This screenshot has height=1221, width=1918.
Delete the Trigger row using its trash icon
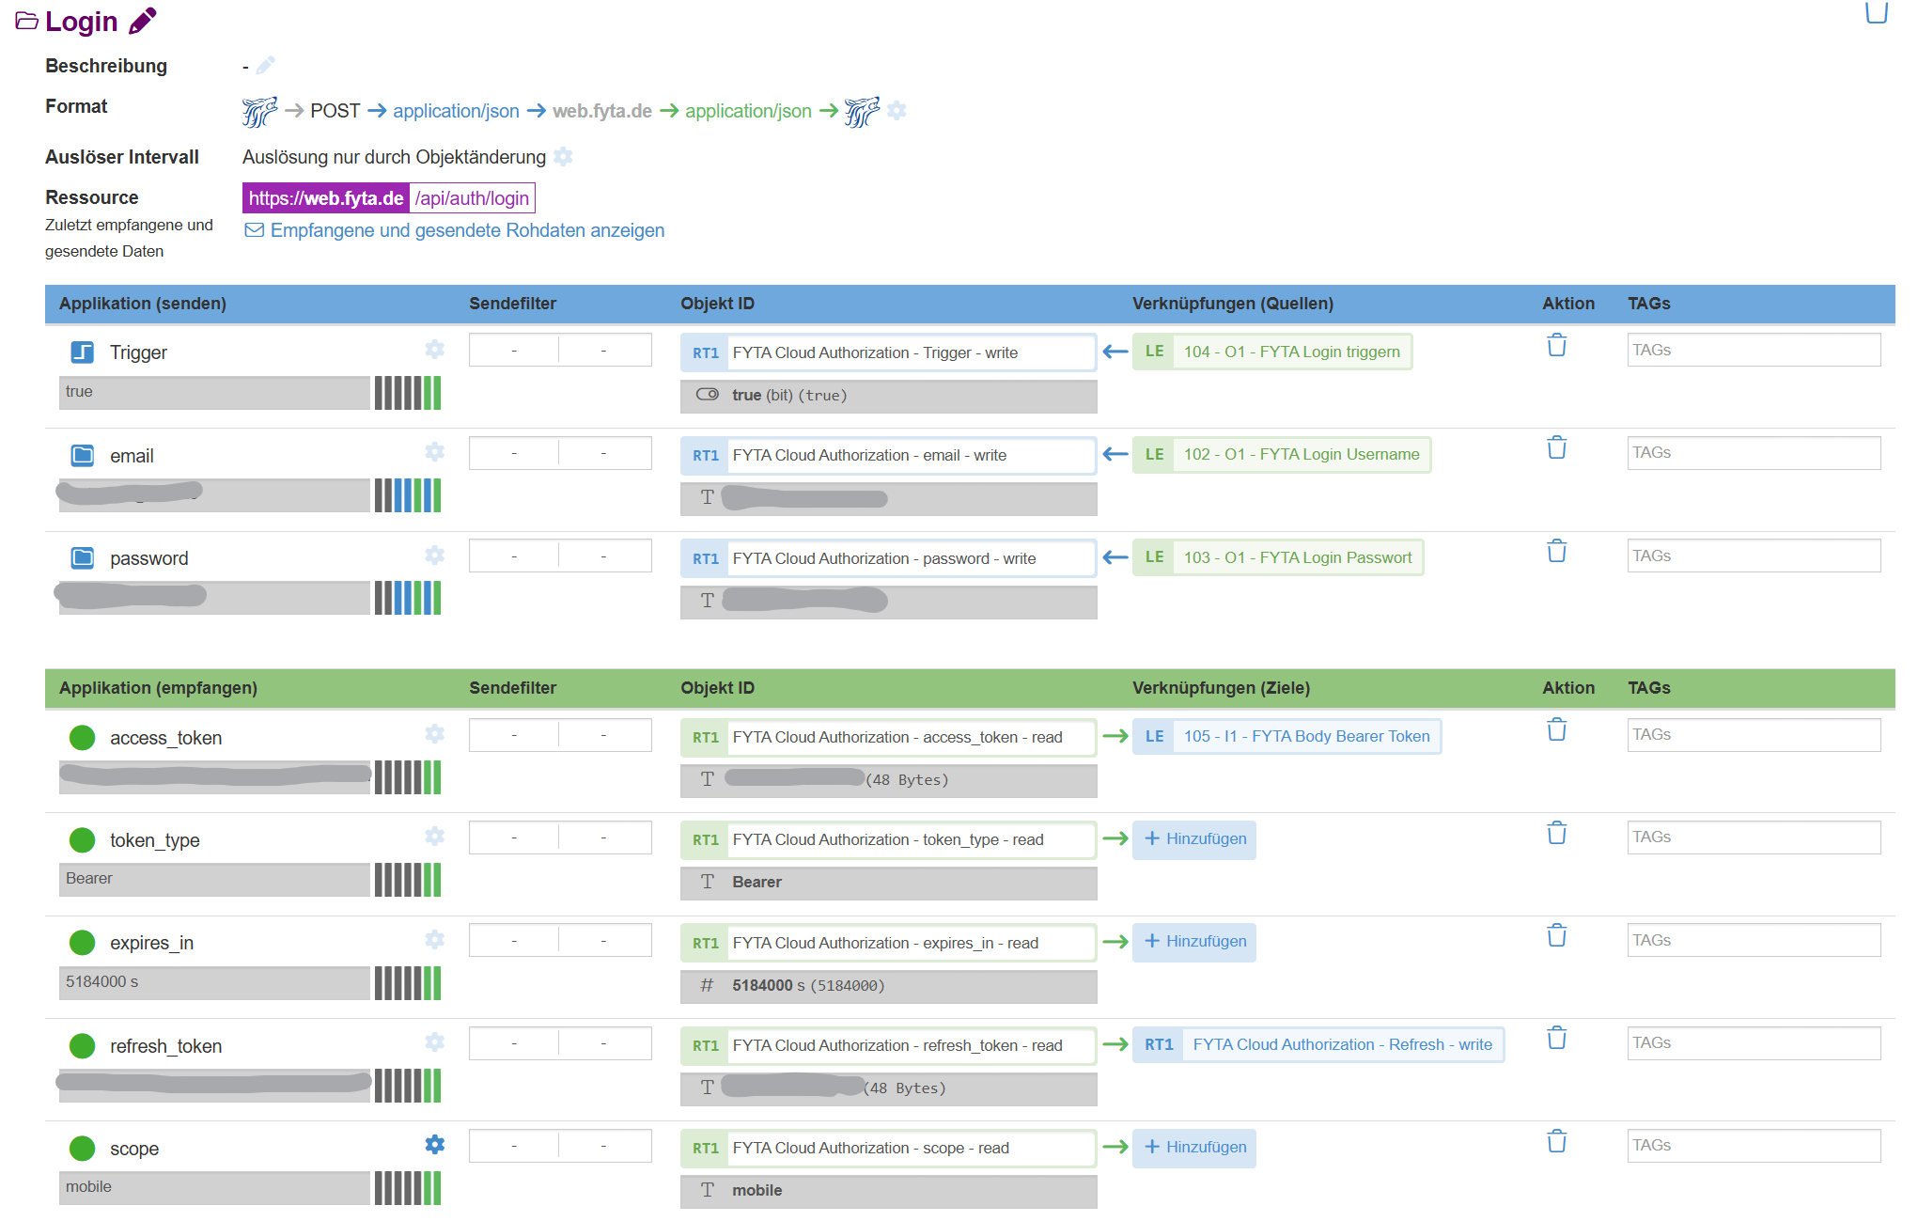1556,346
